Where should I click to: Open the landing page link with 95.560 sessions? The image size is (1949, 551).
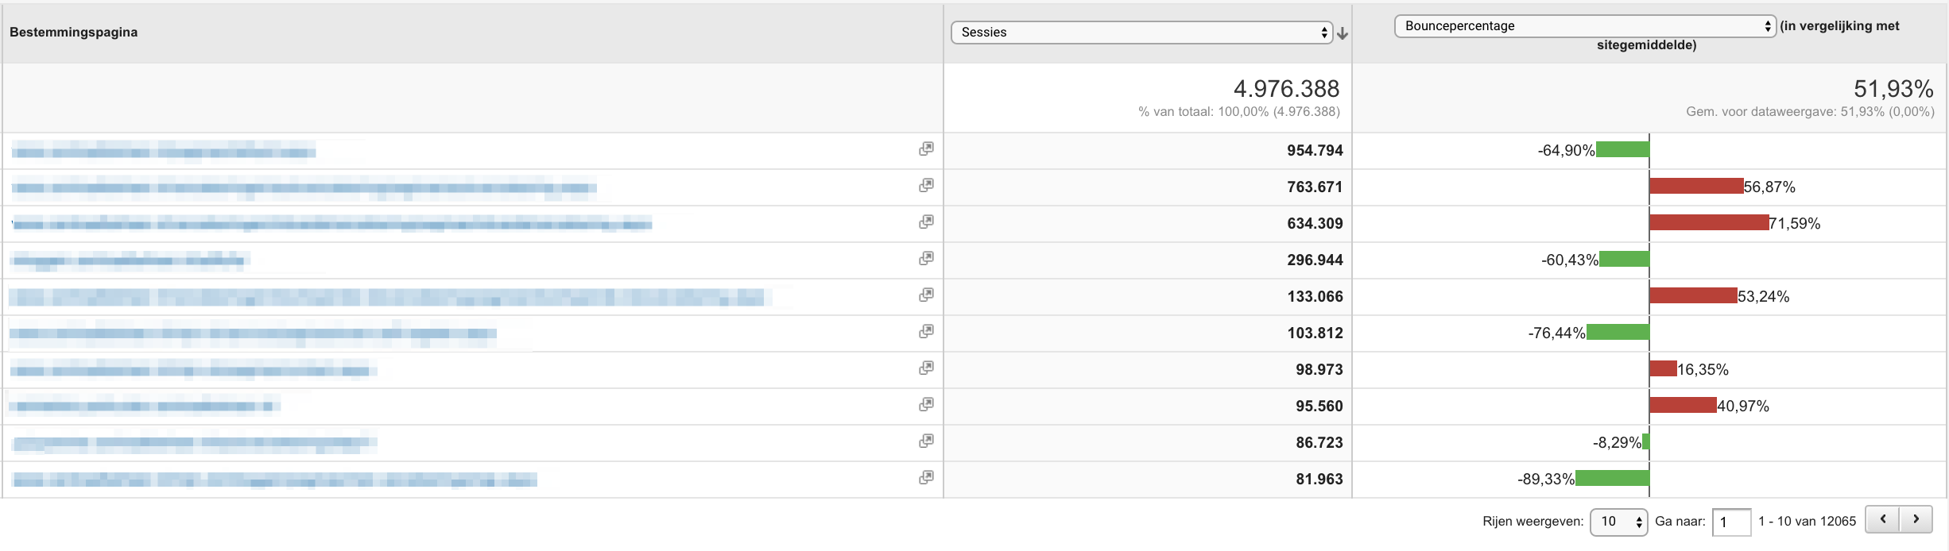(x=145, y=407)
